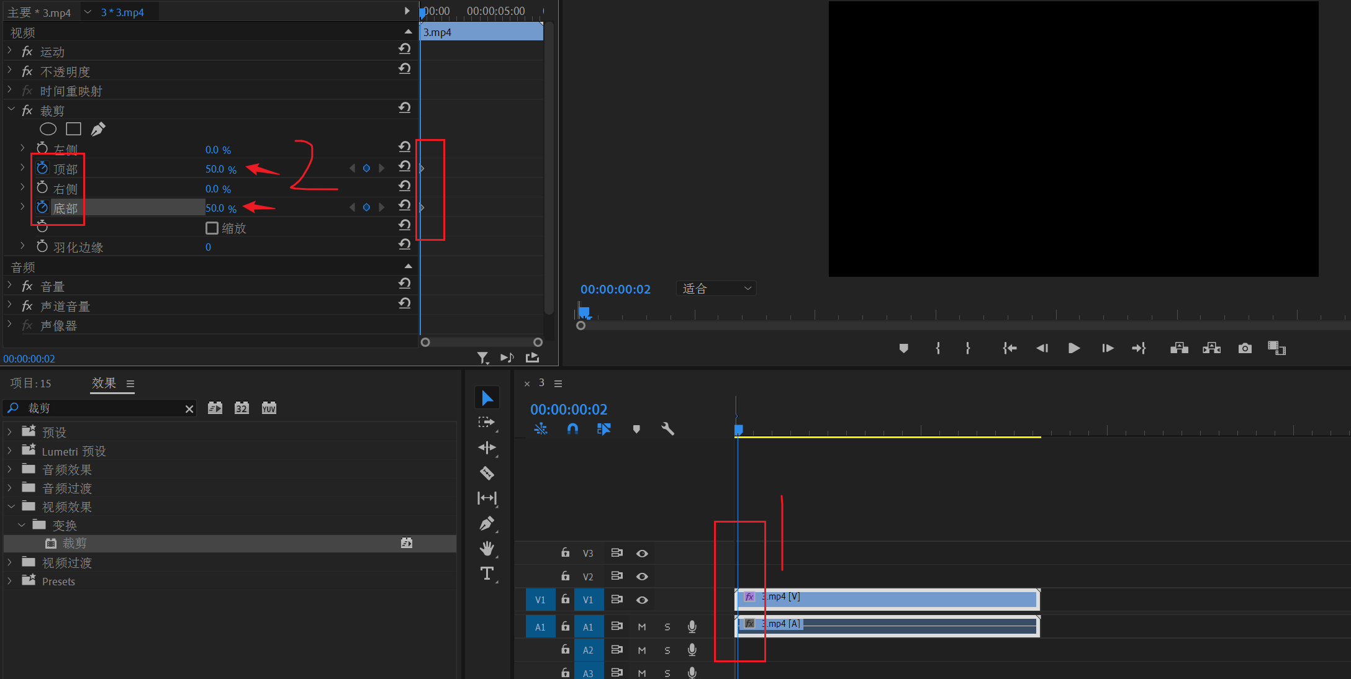Toggle animation stopwatch for 底部
Viewport: 1351px width, 679px height.
(42, 207)
